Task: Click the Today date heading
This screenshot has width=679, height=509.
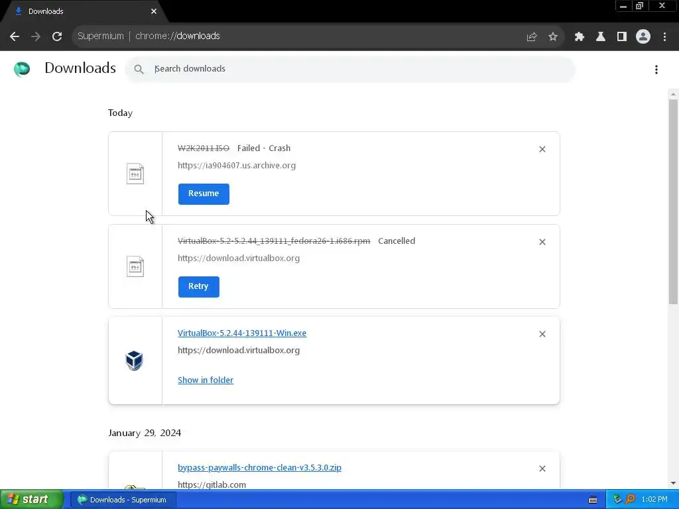Action: point(120,113)
